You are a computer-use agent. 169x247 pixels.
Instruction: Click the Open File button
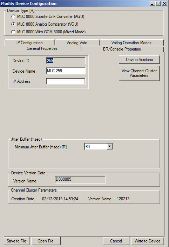tap(46, 241)
